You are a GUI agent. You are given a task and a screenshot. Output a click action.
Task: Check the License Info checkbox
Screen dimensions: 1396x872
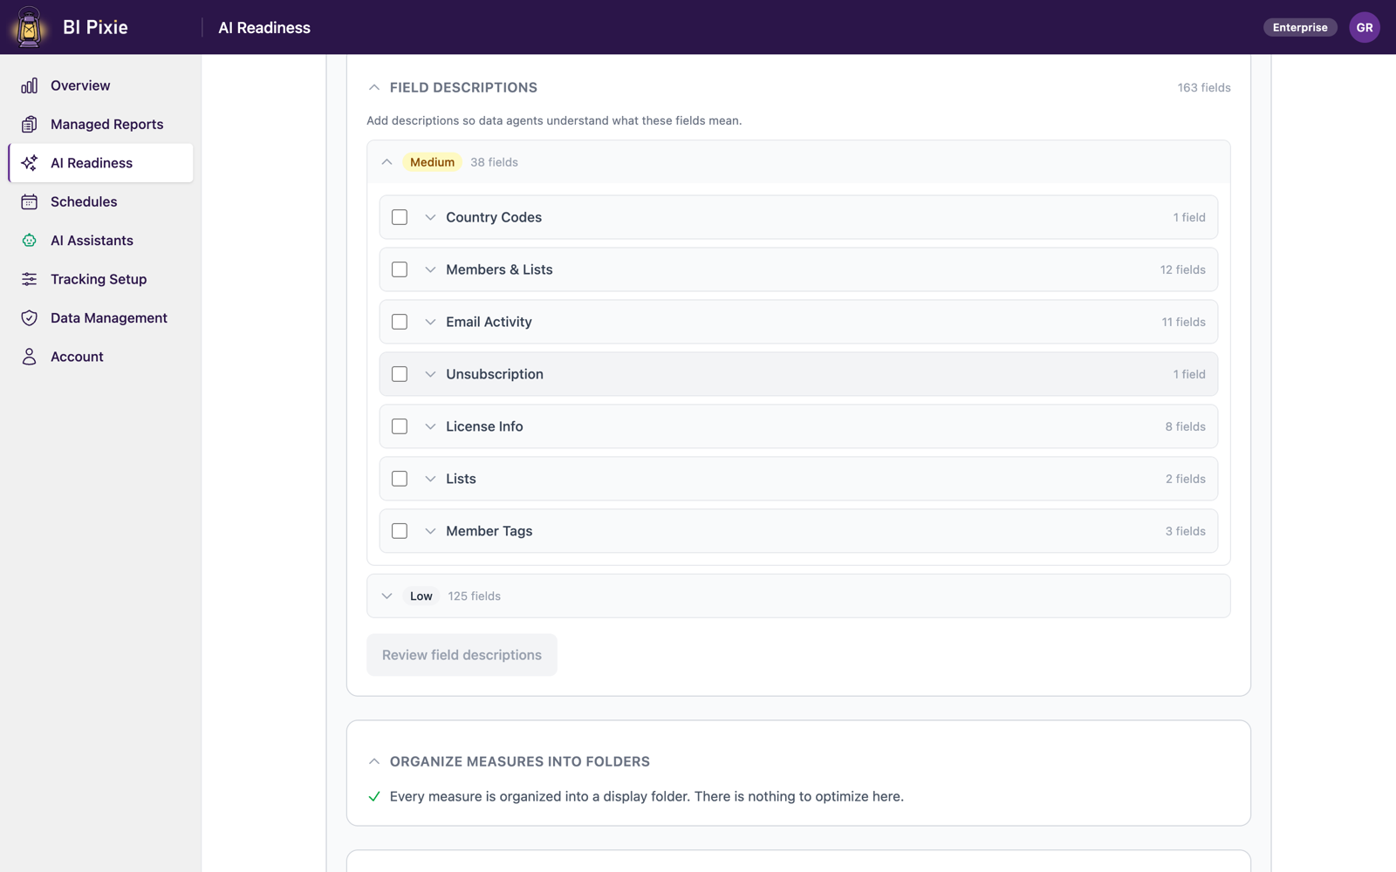(x=400, y=426)
